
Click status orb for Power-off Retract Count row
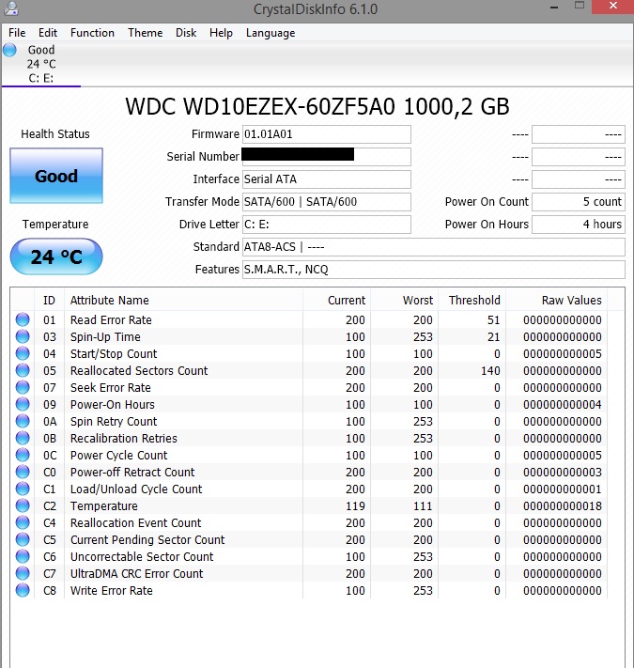point(23,472)
